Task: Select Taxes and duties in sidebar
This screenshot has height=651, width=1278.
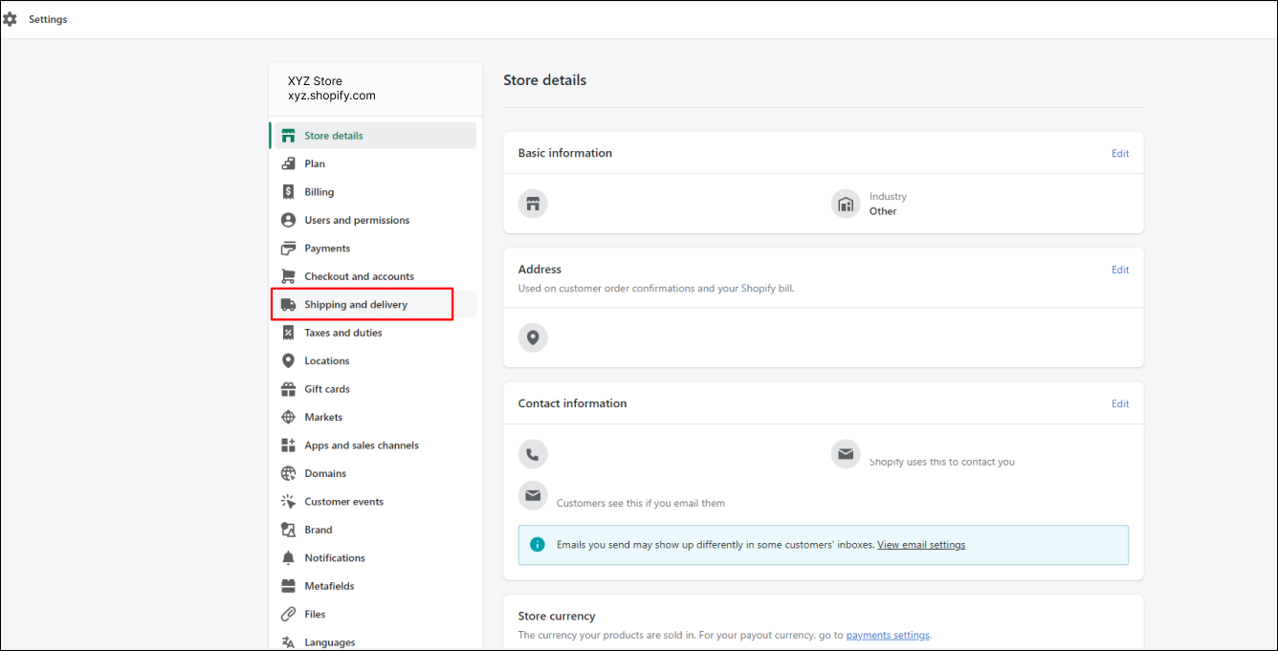Action: [373, 333]
